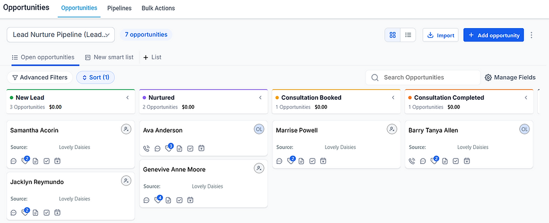Open tags icon with badge 4 on Genevive Anne Moore

(x=158, y=199)
